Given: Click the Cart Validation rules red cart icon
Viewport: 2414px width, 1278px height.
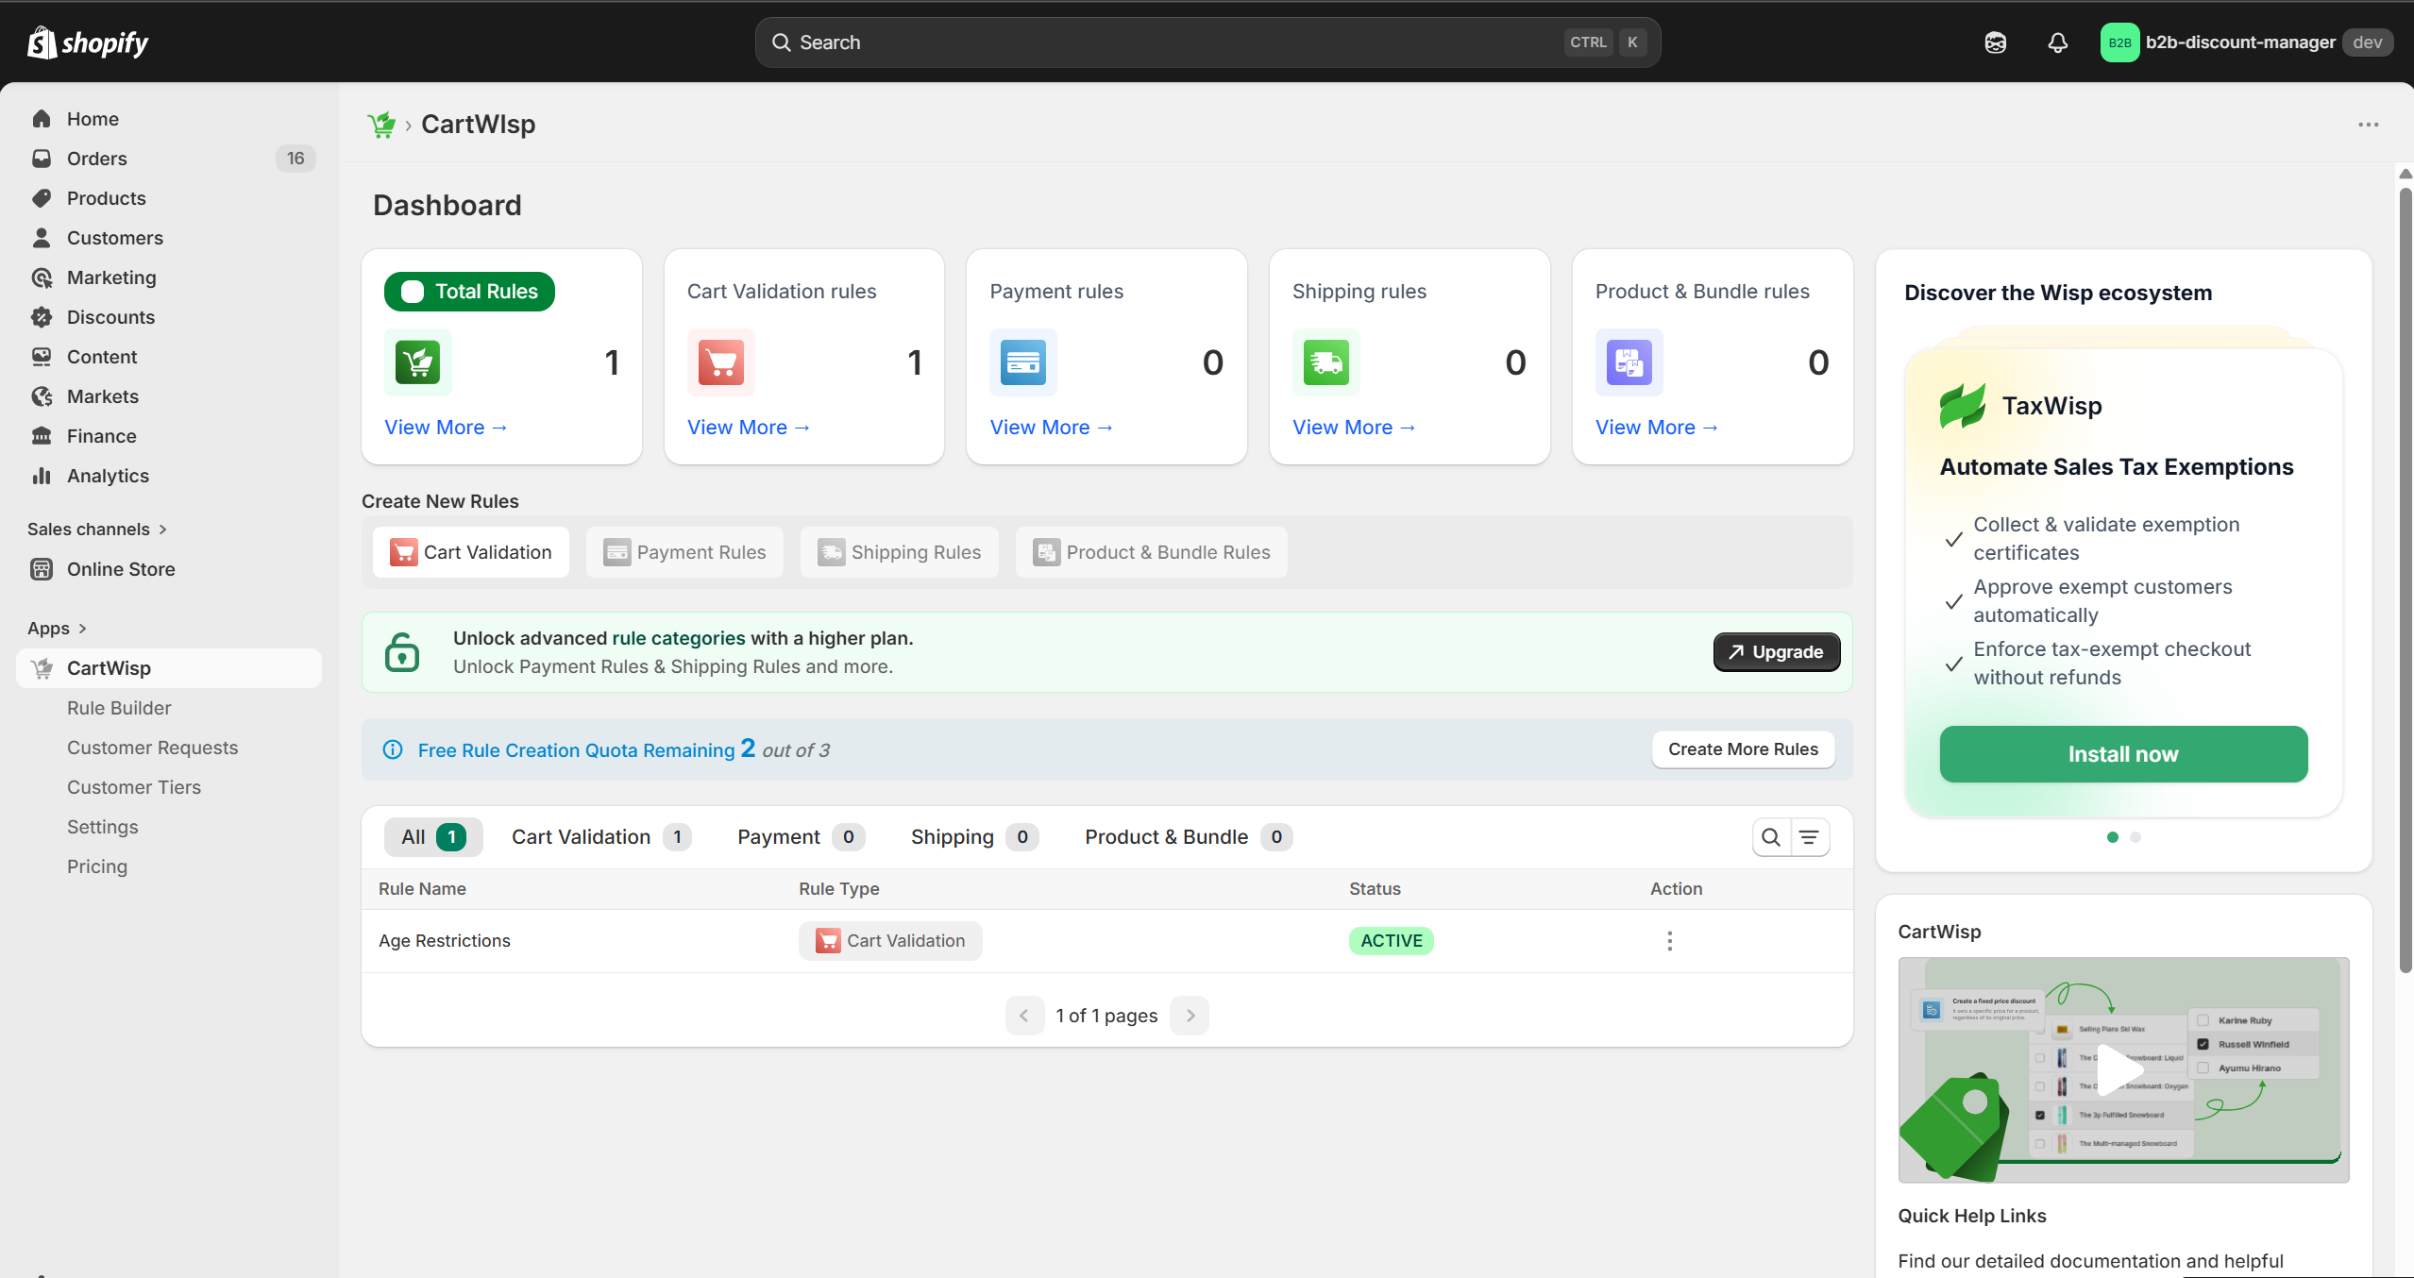Looking at the screenshot, I should [x=721, y=362].
